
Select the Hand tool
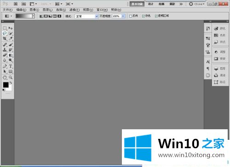tap(5, 77)
